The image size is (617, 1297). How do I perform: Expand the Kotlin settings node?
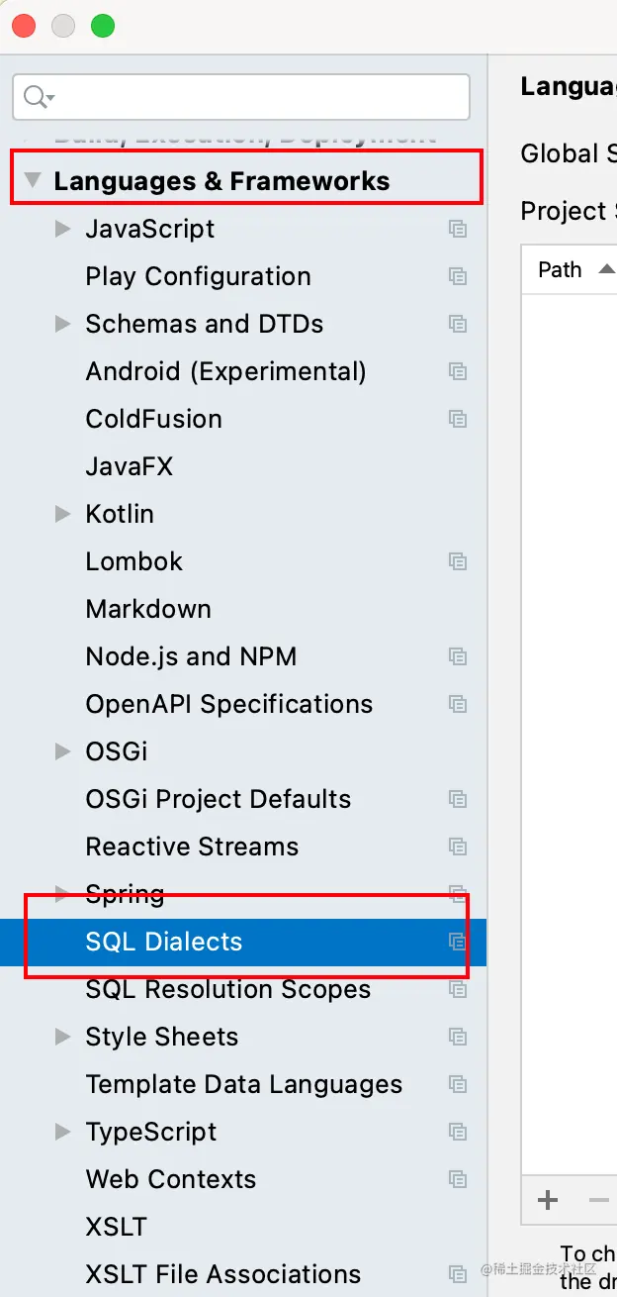coord(63,514)
